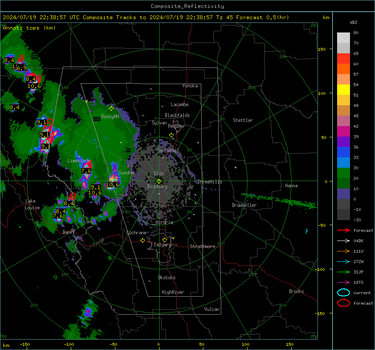The height and width of the screenshot is (350, 375).
Task: Click the cyan 'current' ellipse legend icon
Action: click(343, 293)
